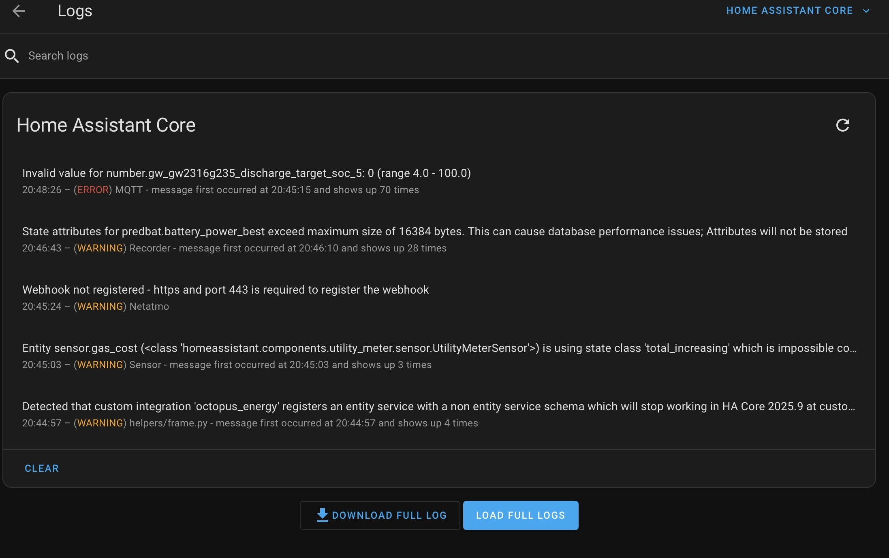Clear the log entries
The image size is (889, 558).
[42, 469]
